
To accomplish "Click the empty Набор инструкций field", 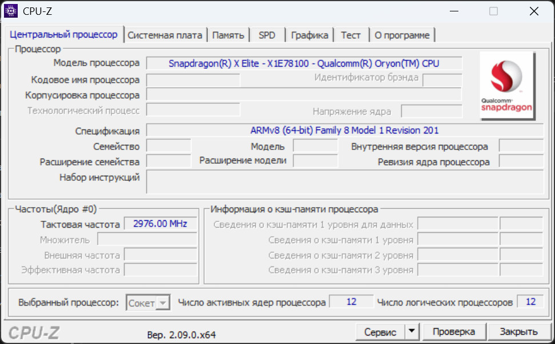I will (x=345, y=182).
